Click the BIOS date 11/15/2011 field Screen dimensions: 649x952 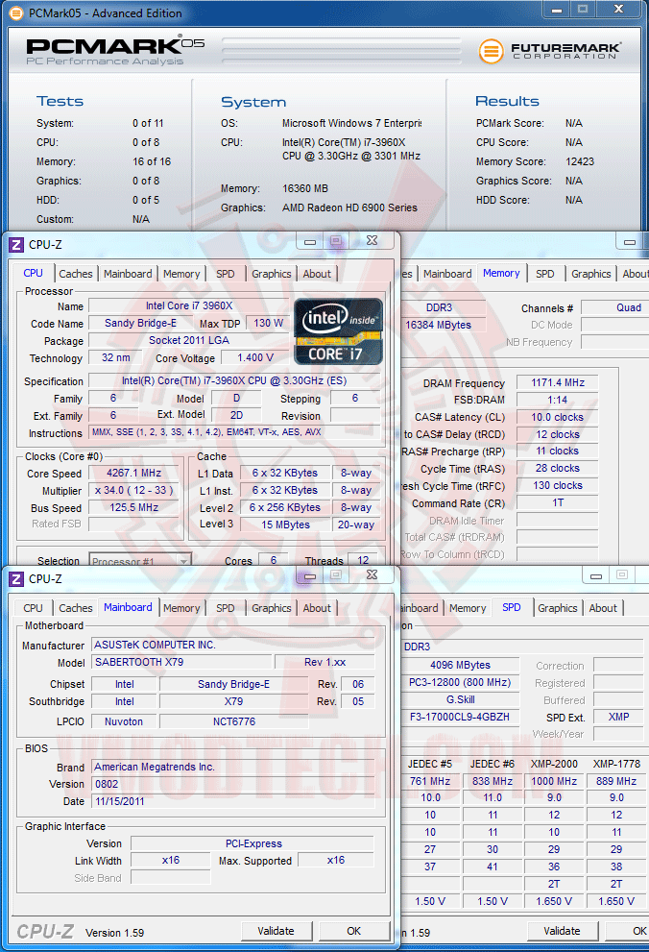pos(233,801)
